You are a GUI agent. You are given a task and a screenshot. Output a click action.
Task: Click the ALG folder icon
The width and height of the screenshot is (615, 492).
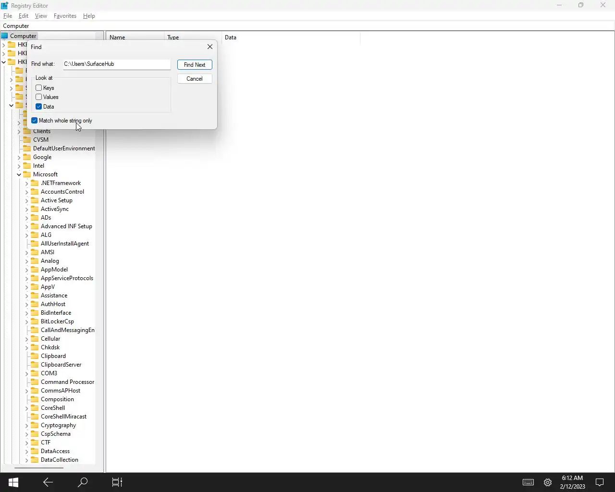click(x=35, y=235)
